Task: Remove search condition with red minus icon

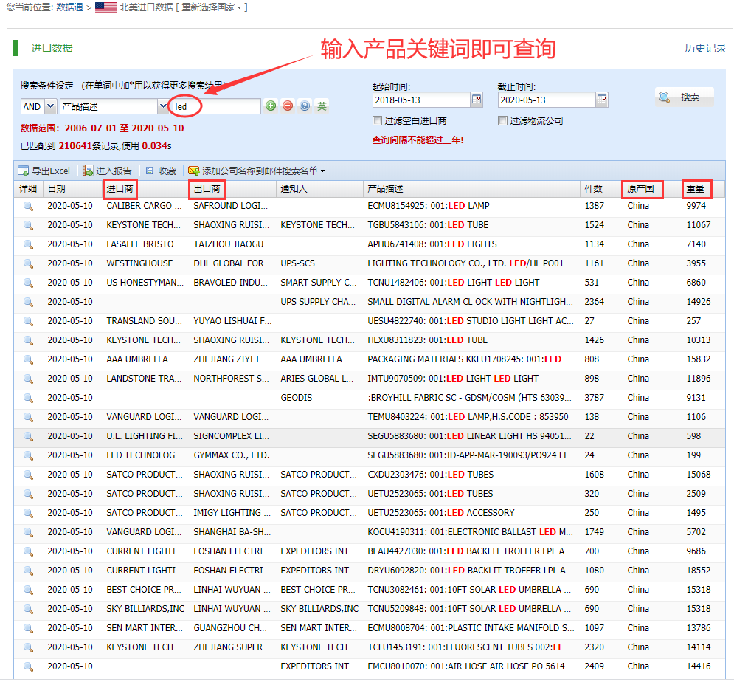Action: point(288,106)
